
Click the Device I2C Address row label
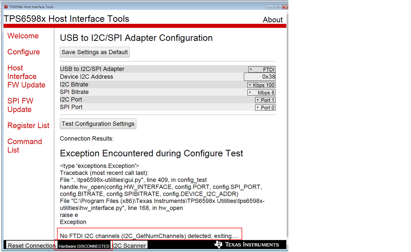pyautogui.click(x=87, y=77)
